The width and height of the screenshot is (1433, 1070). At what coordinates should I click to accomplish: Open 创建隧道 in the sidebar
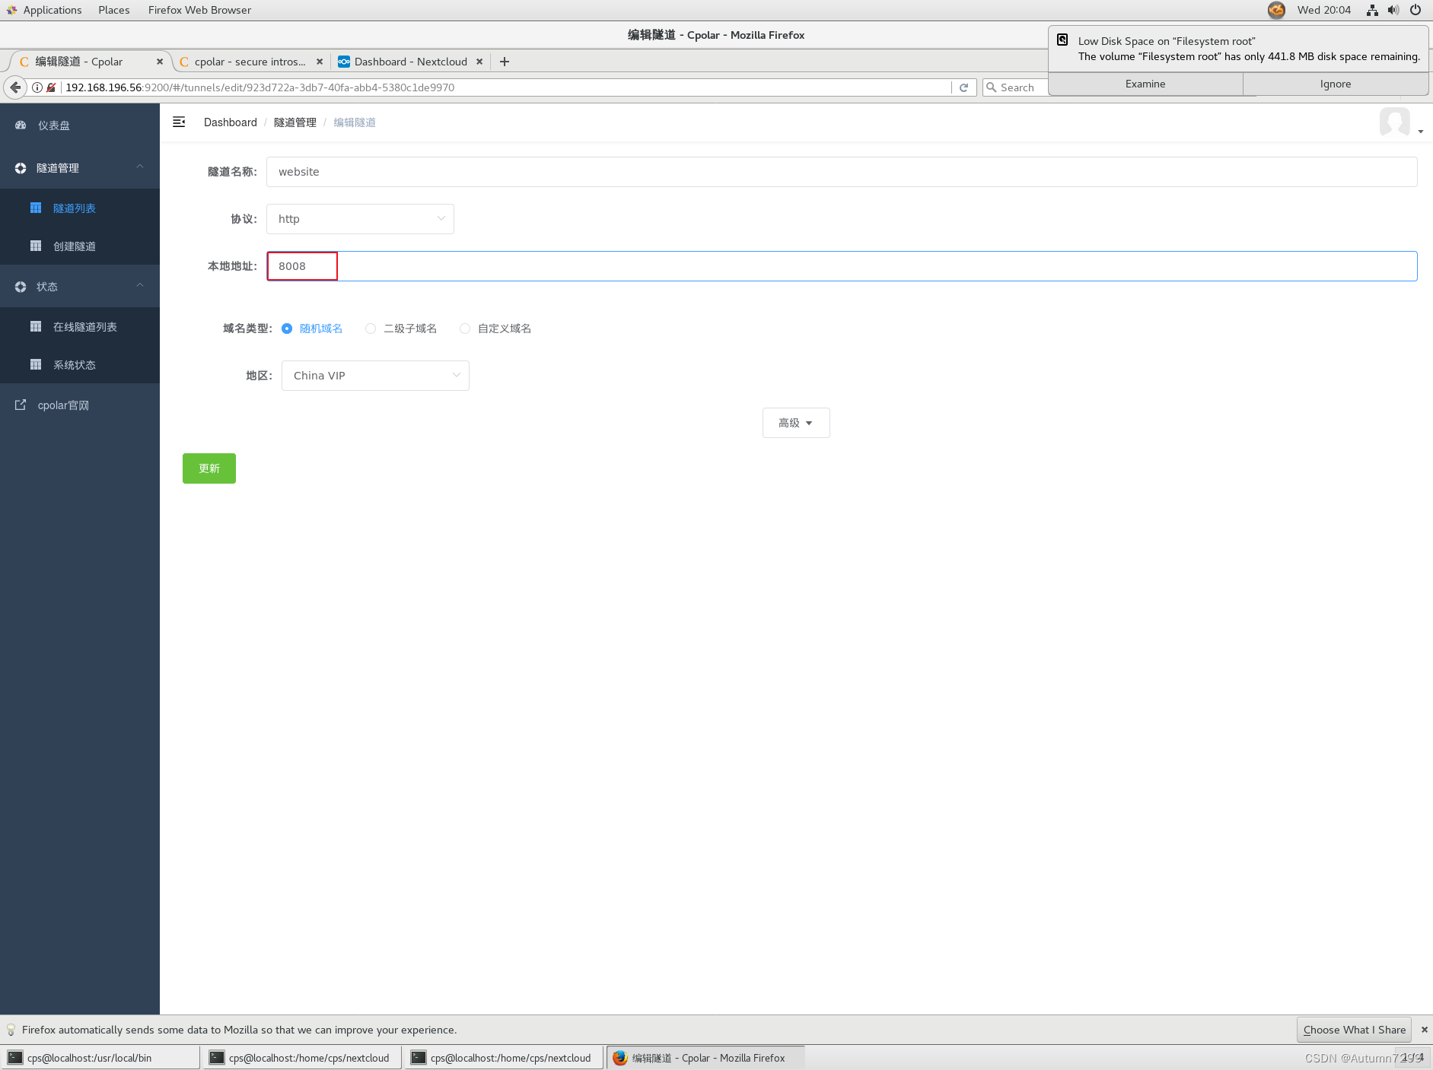point(80,246)
